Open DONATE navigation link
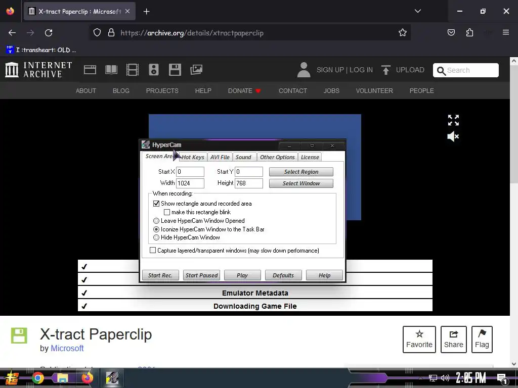The height and width of the screenshot is (388, 518). coord(244,91)
